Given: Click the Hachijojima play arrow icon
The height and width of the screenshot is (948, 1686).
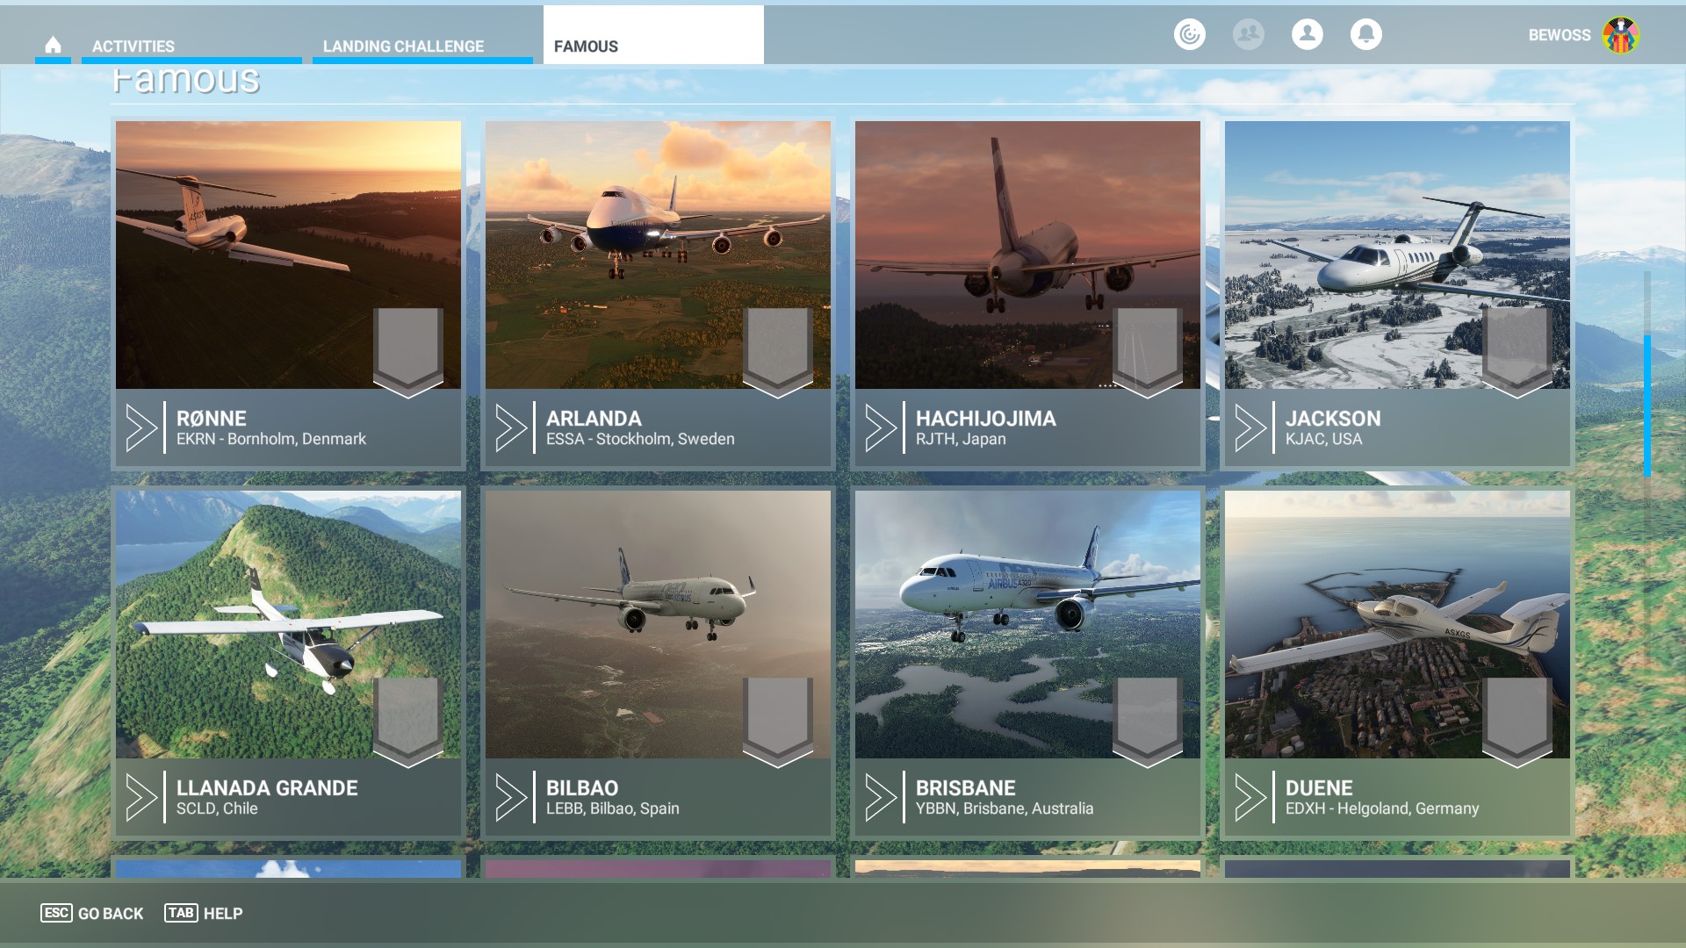Looking at the screenshot, I should pyautogui.click(x=881, y=427).
